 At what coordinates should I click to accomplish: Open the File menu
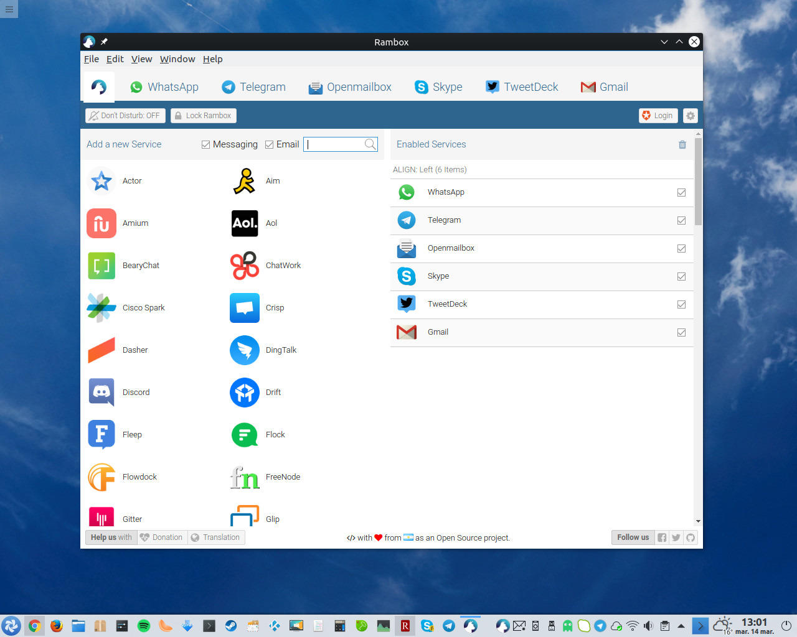(x=92, y=59)
